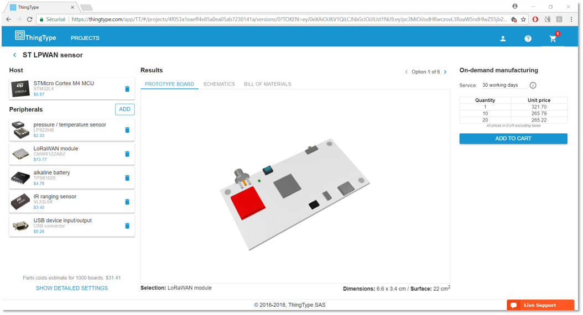Show previous result option
Screen dimensions: 583x315
click(x=407, y=72)
